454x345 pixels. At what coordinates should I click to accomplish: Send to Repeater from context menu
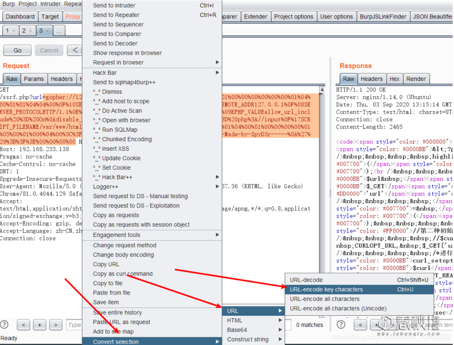[152, 15]
